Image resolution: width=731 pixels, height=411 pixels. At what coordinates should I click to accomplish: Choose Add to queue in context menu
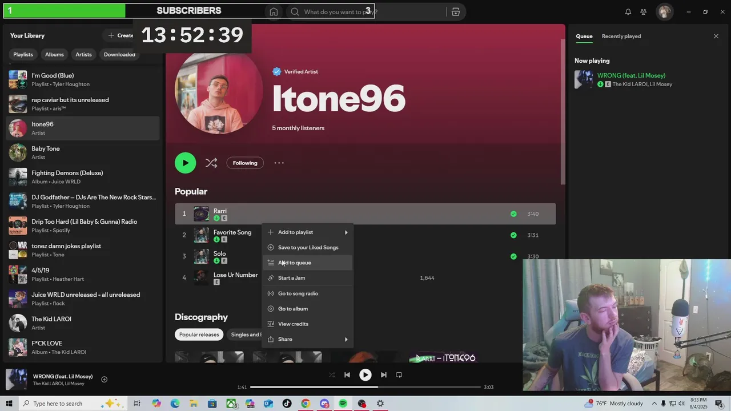(x=307, y=263)
